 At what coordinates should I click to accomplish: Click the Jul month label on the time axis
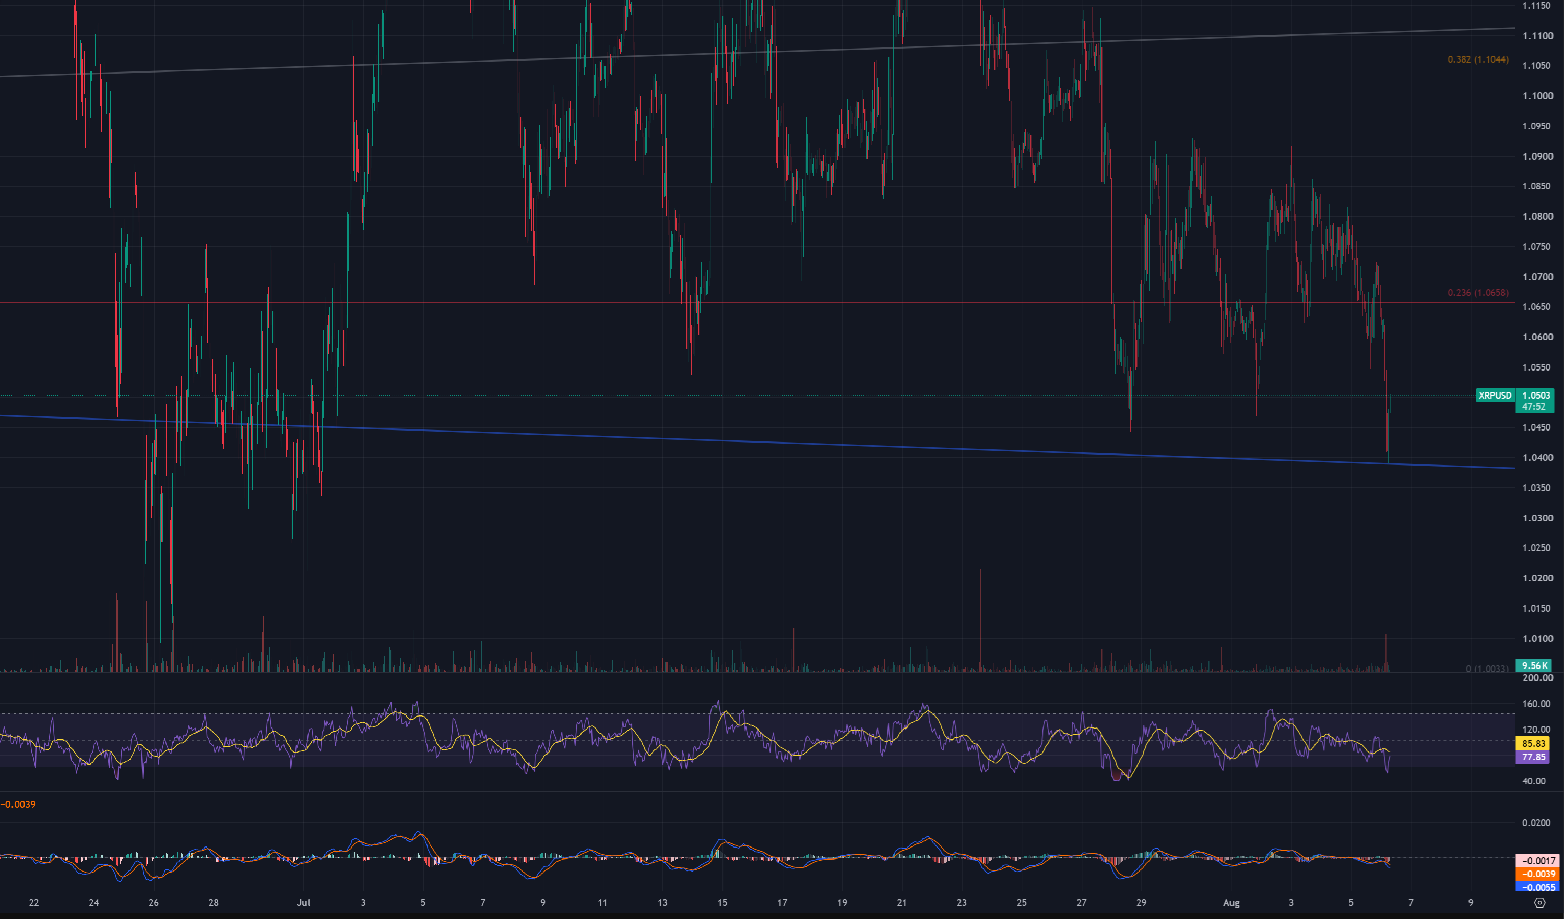click(x=303, y=903)
